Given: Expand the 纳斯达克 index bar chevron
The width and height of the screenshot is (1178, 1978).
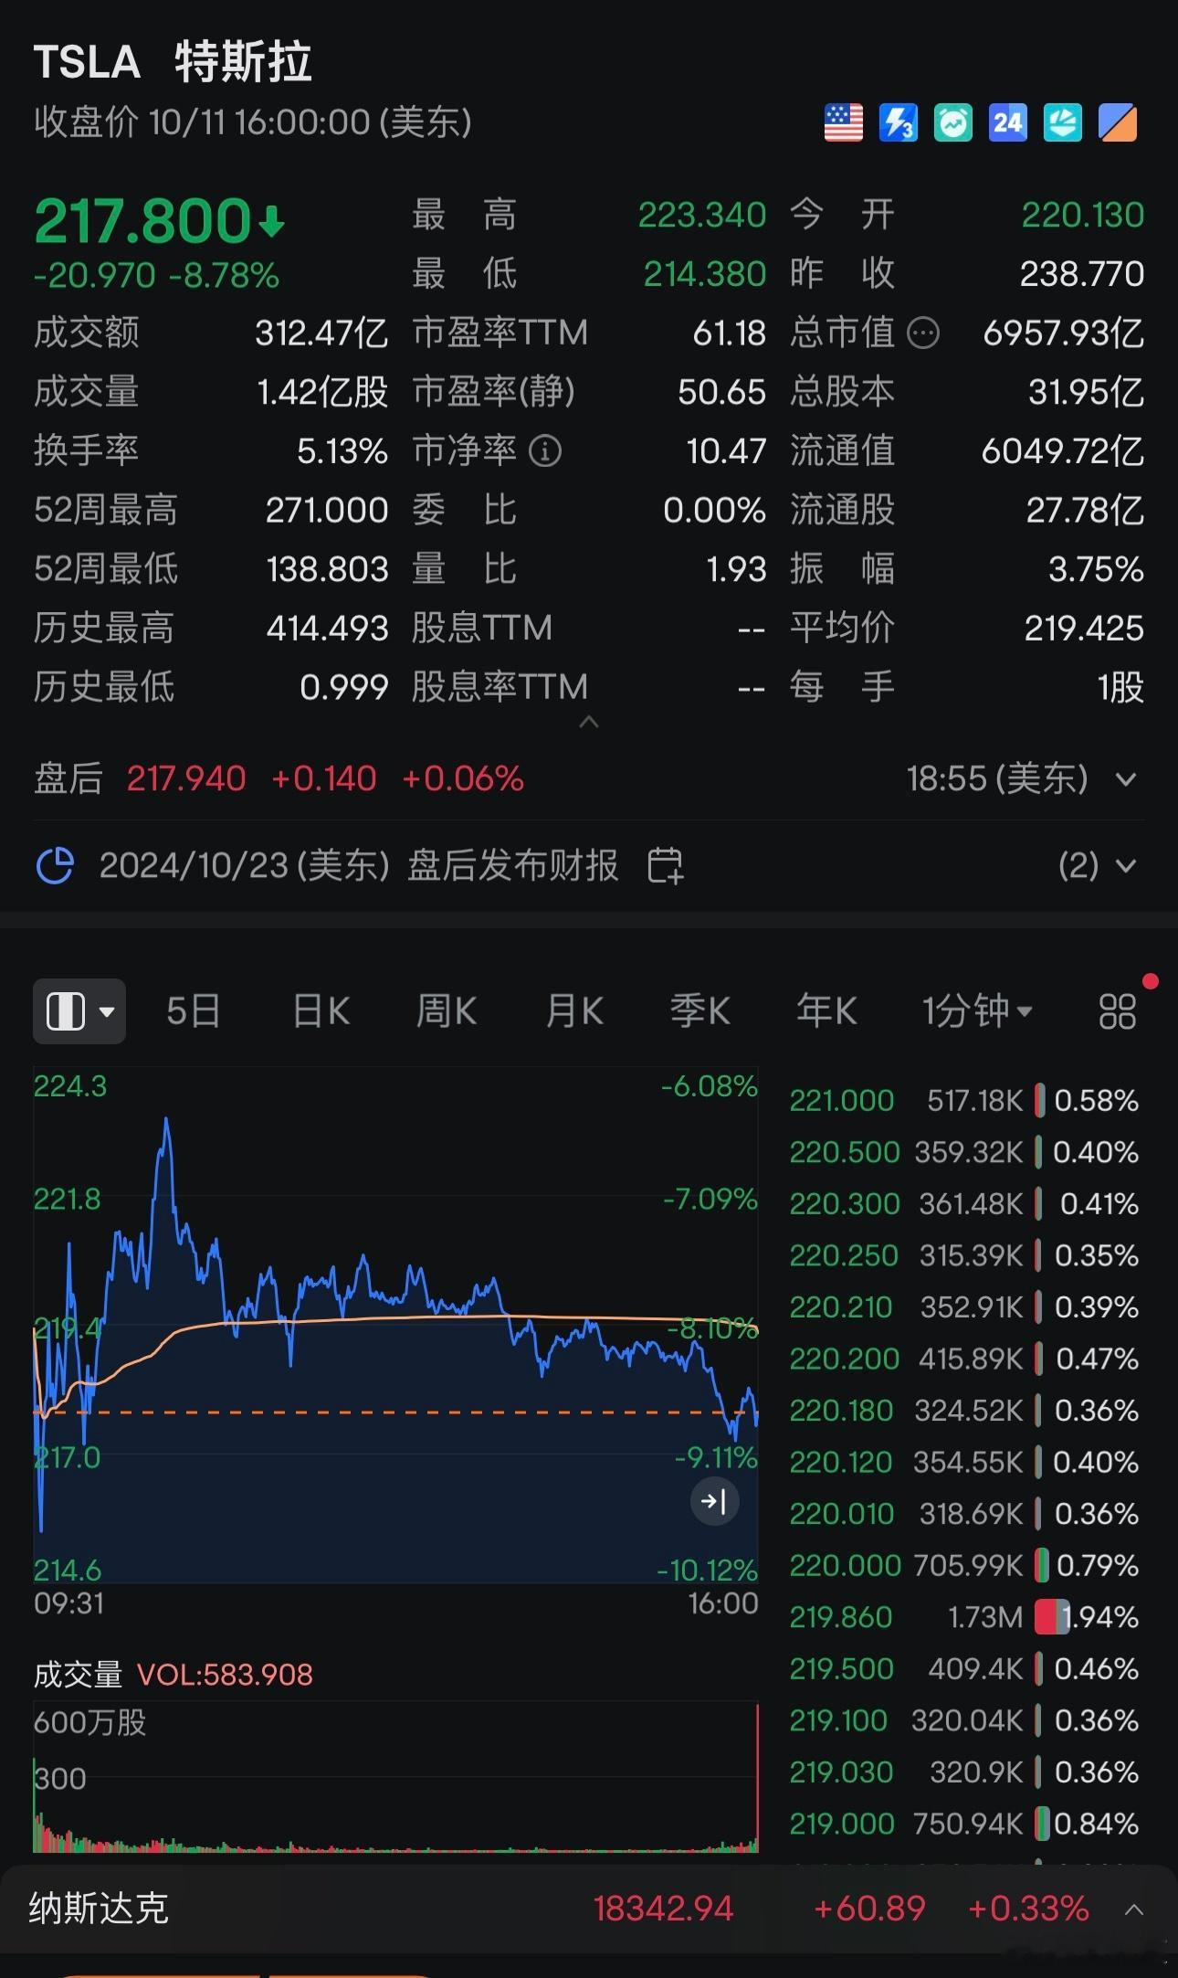Looking at the screenshot, I should click(x=1134, y=1909).
